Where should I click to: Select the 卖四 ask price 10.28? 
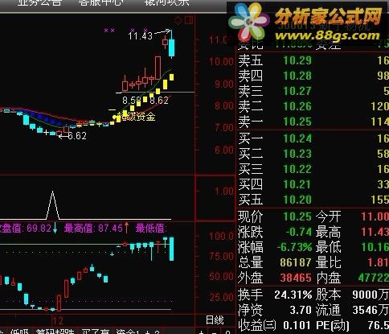coord(297,76)
